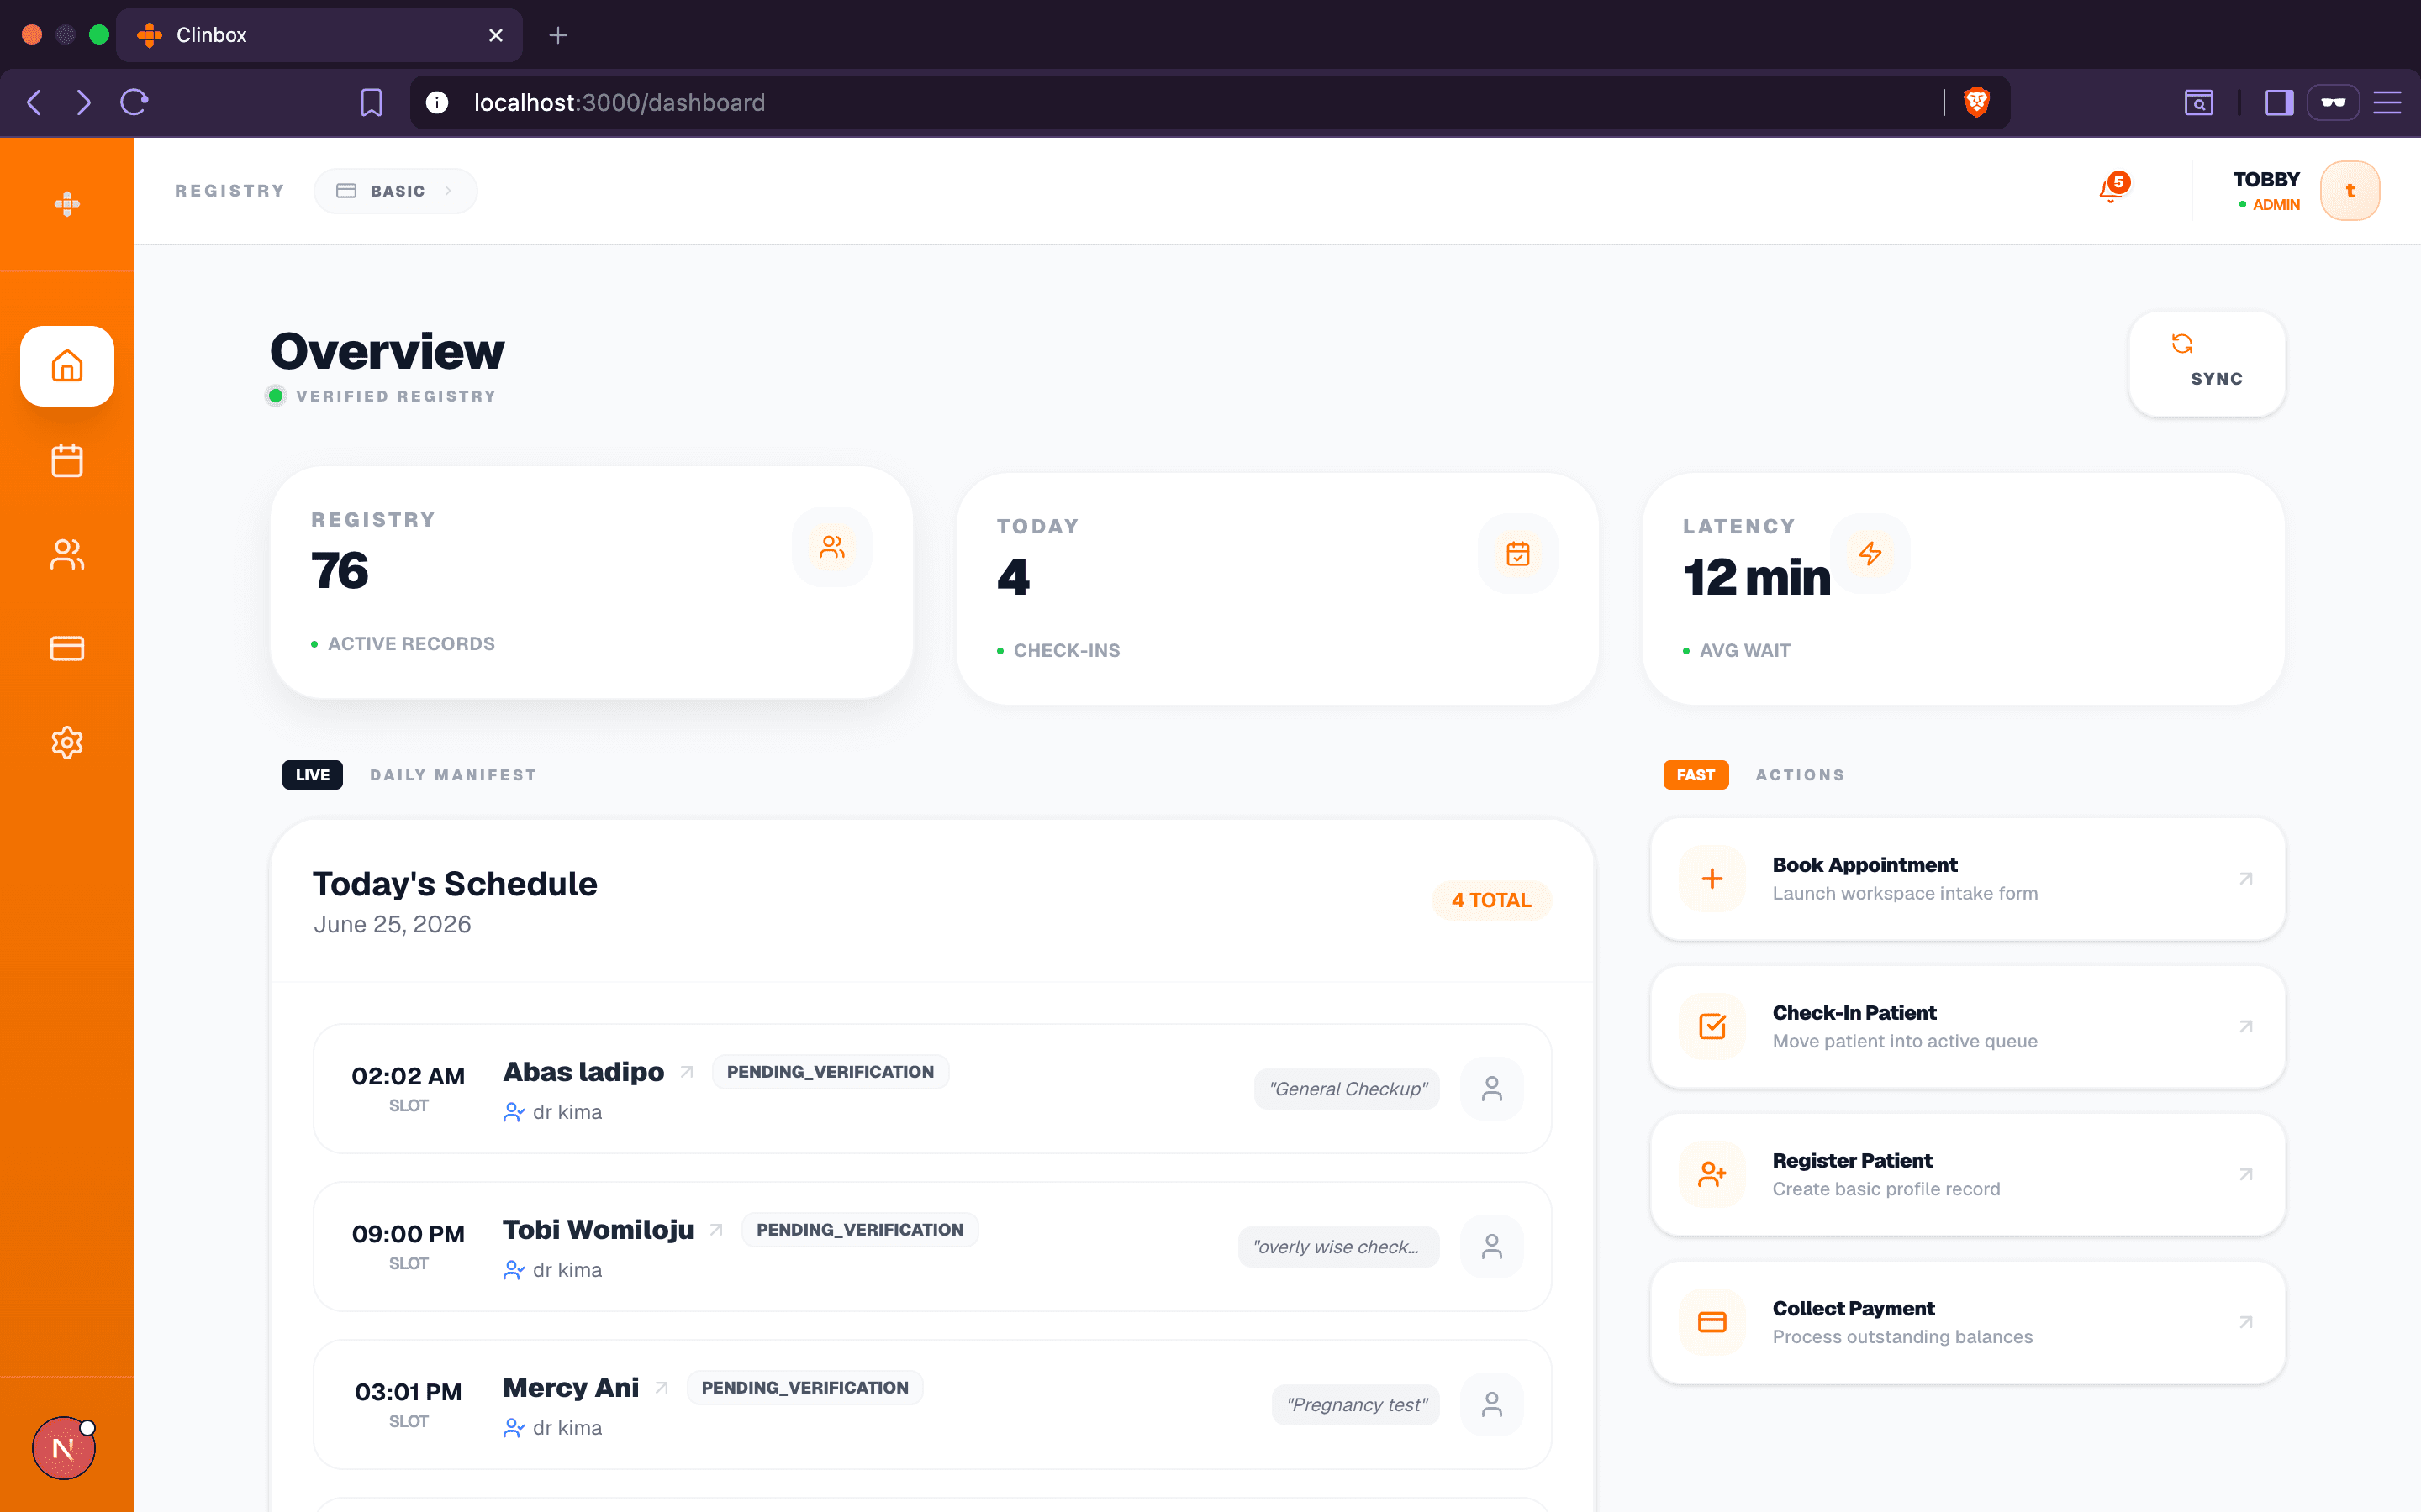Image resolution: width=2421 pixels, height=1512 pixels.
Task: Click the Clinbox logo in the sidebar
Action: point(67,204)
